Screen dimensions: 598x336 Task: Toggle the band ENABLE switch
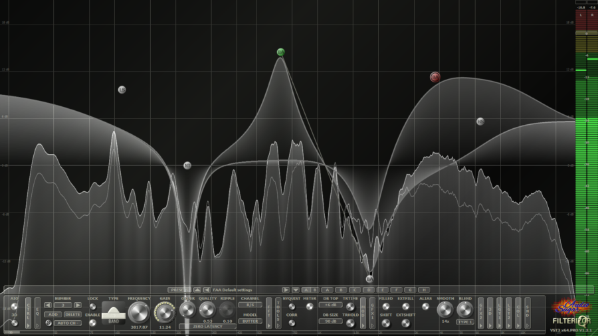pos(92,323)
